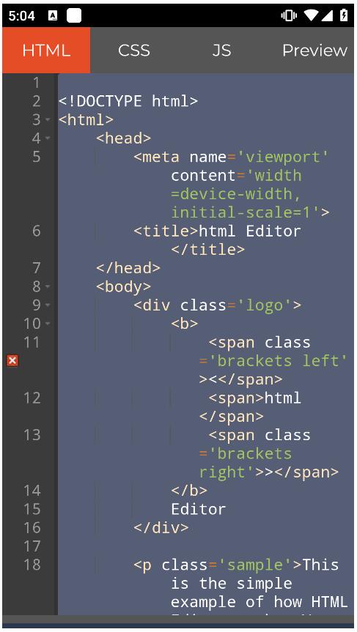Tap the white square notification icon

pyautogui.click(x=74, y=15)
